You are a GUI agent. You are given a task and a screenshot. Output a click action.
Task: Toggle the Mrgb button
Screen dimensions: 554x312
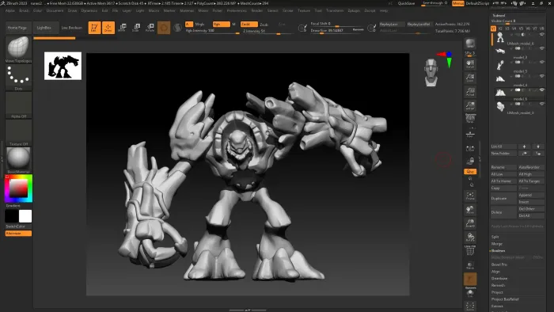(x=199, y=24)
